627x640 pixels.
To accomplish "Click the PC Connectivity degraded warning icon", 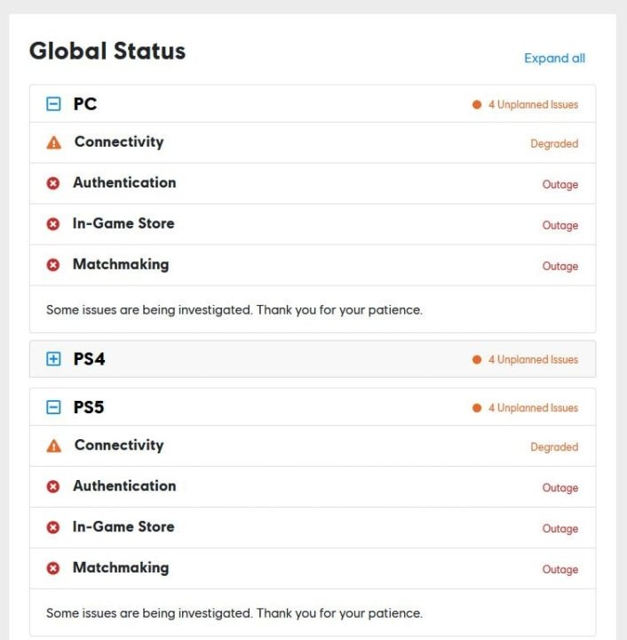I will point(53,142).
